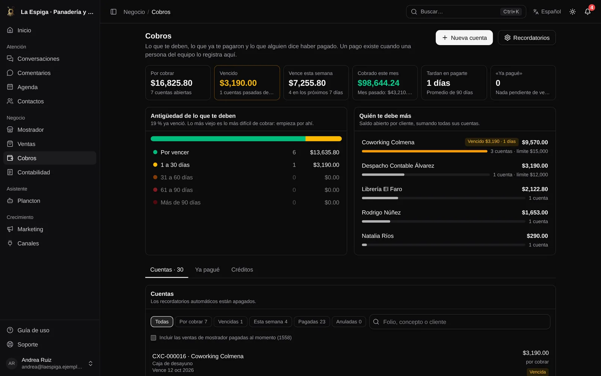The height and width of the screenshot is (376, 601).
Task: Open Vence esta semana summary card
Action: [316, 83]
